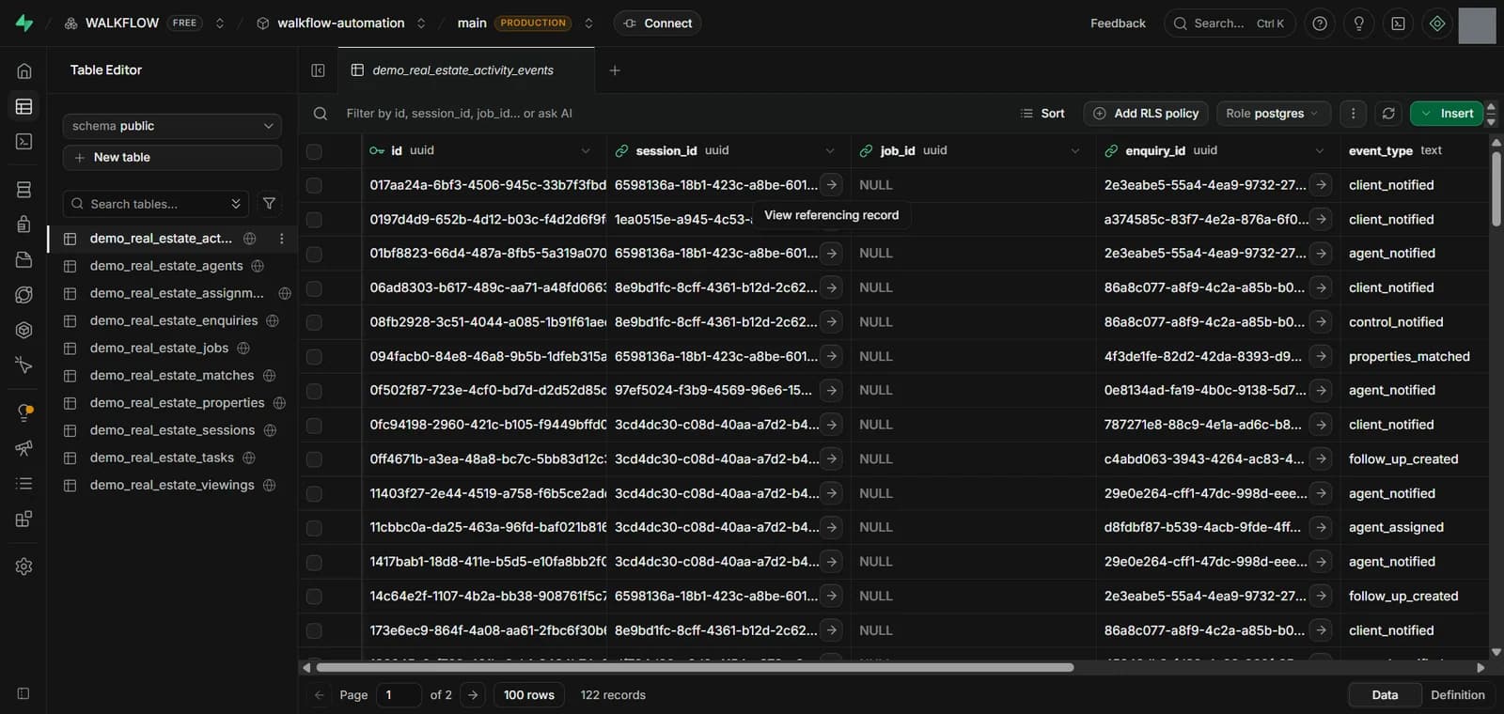Viewport: 1504px width, 714px height.
Task: Select the row with id 01bf8823
Action: pos(314,255)
